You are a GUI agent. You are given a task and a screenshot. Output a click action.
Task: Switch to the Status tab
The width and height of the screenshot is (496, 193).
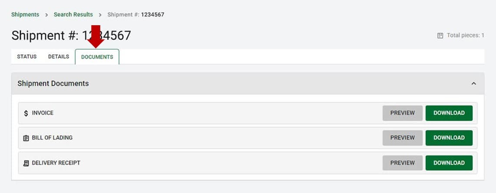click(27, 57)
